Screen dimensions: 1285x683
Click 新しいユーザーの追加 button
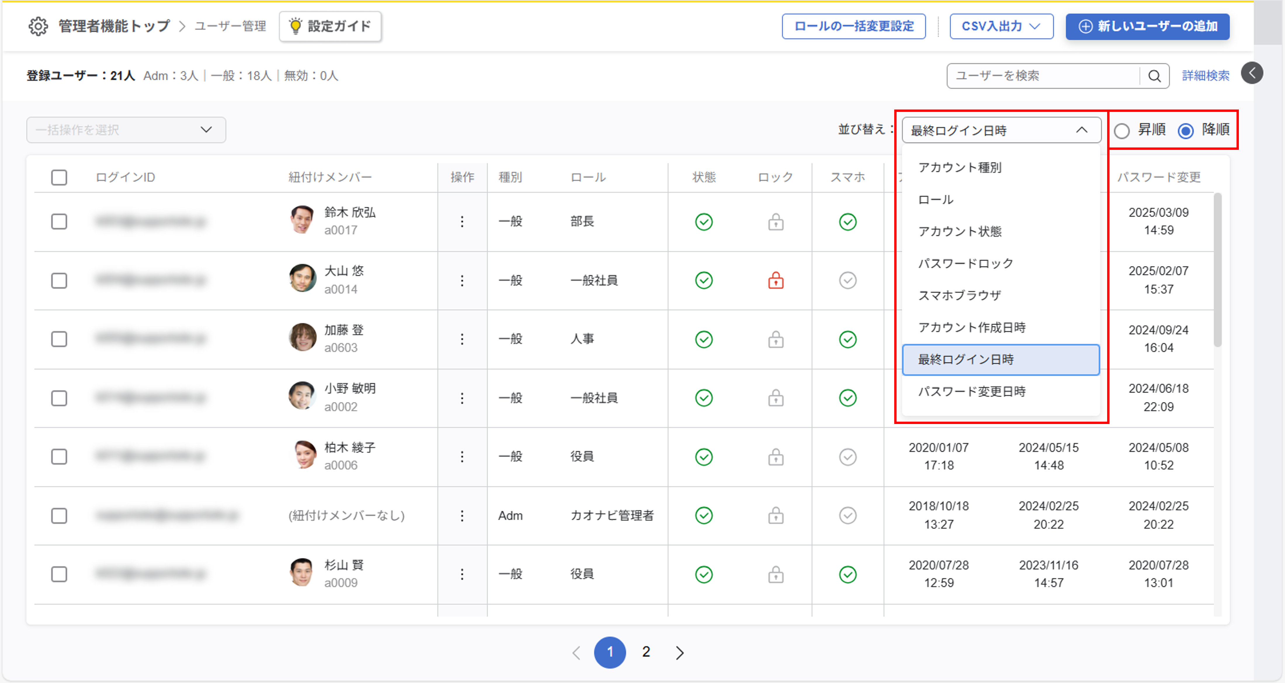pos(1147,27)
